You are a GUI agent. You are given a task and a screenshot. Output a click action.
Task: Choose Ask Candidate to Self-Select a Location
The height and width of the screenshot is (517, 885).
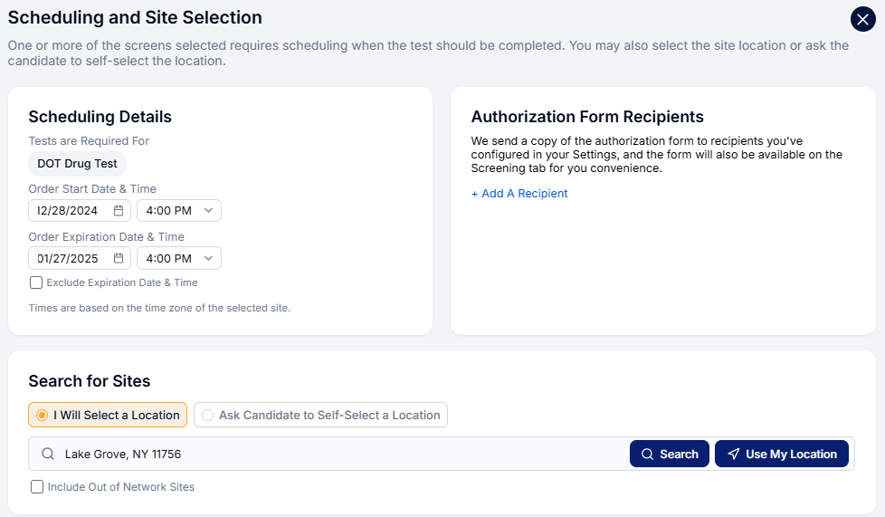320,415
